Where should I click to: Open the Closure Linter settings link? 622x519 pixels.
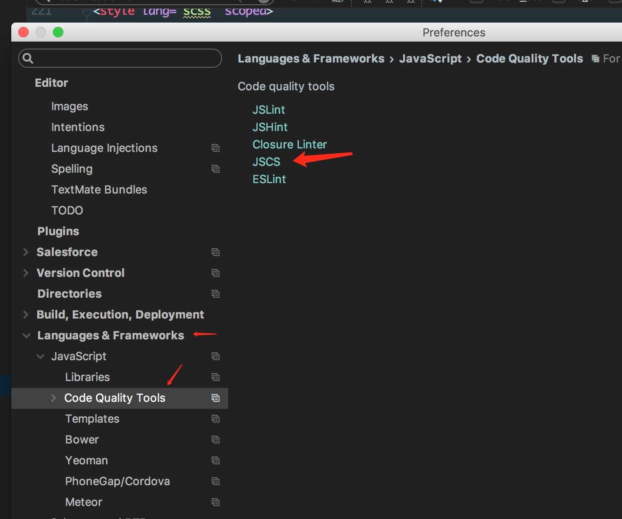point(290,145)
